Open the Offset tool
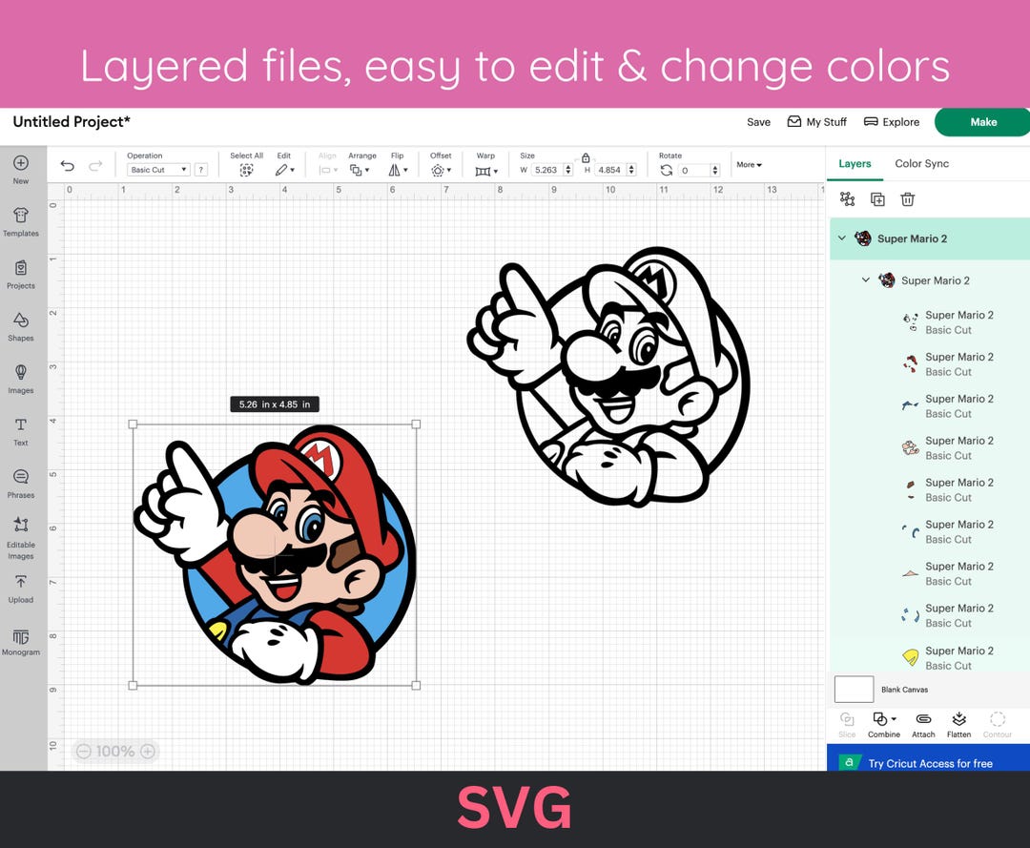The image size is (1030, 848). click(440, 169)
